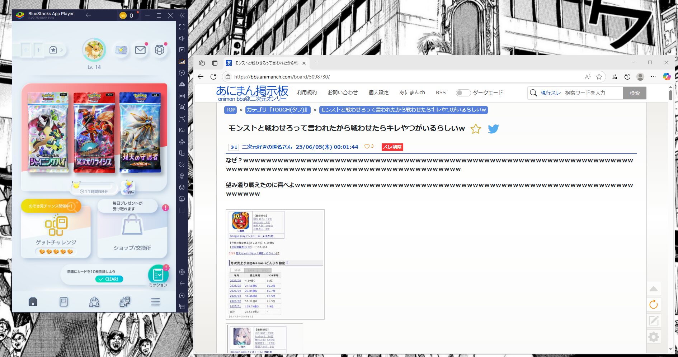This screenshot has width=678, height=357.
Task: Click the 検索 search button
Action: point(634,93)
